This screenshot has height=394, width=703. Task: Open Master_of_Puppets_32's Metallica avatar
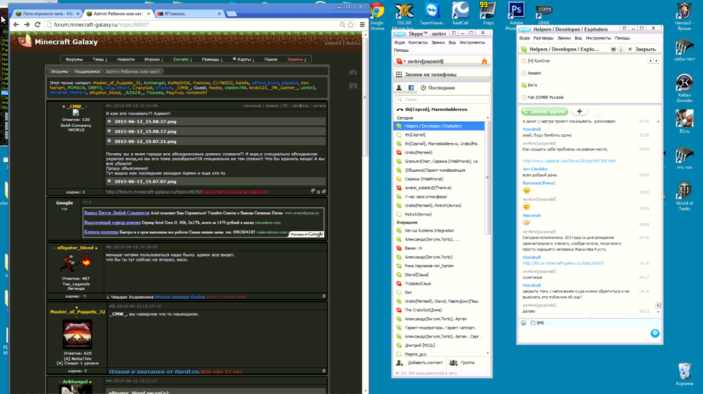77,334
